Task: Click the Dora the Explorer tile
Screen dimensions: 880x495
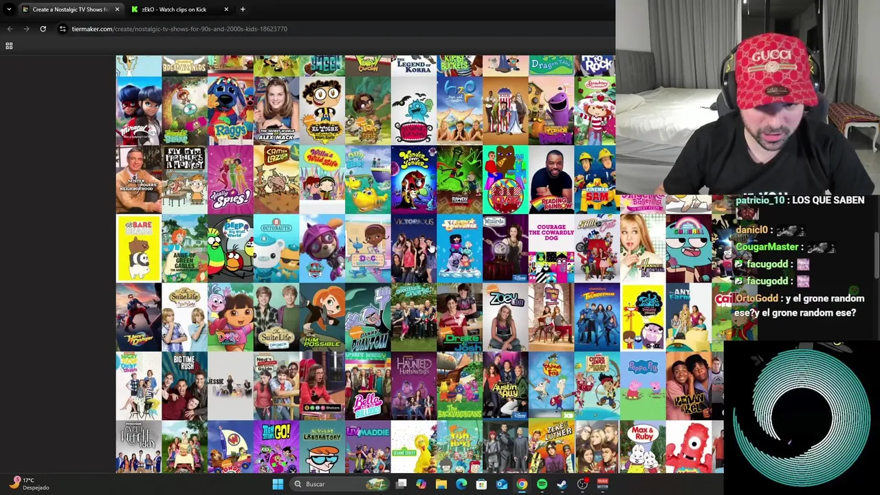Action: (230, 317)
